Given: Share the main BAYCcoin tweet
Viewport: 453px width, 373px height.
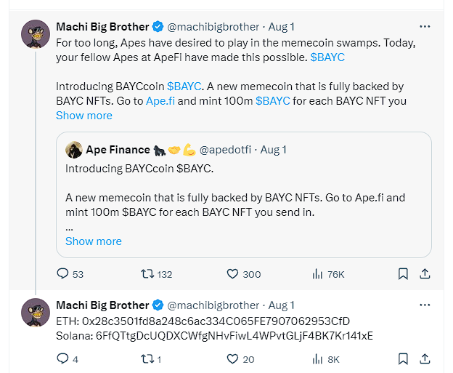Looking at the screenshot, I should [x=425, y=274].
